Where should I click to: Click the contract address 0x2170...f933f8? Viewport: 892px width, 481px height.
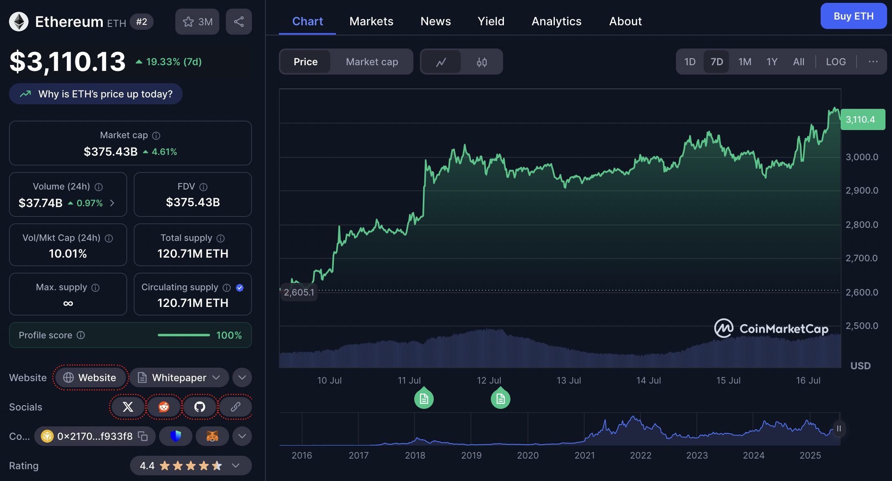click(95, 436)
